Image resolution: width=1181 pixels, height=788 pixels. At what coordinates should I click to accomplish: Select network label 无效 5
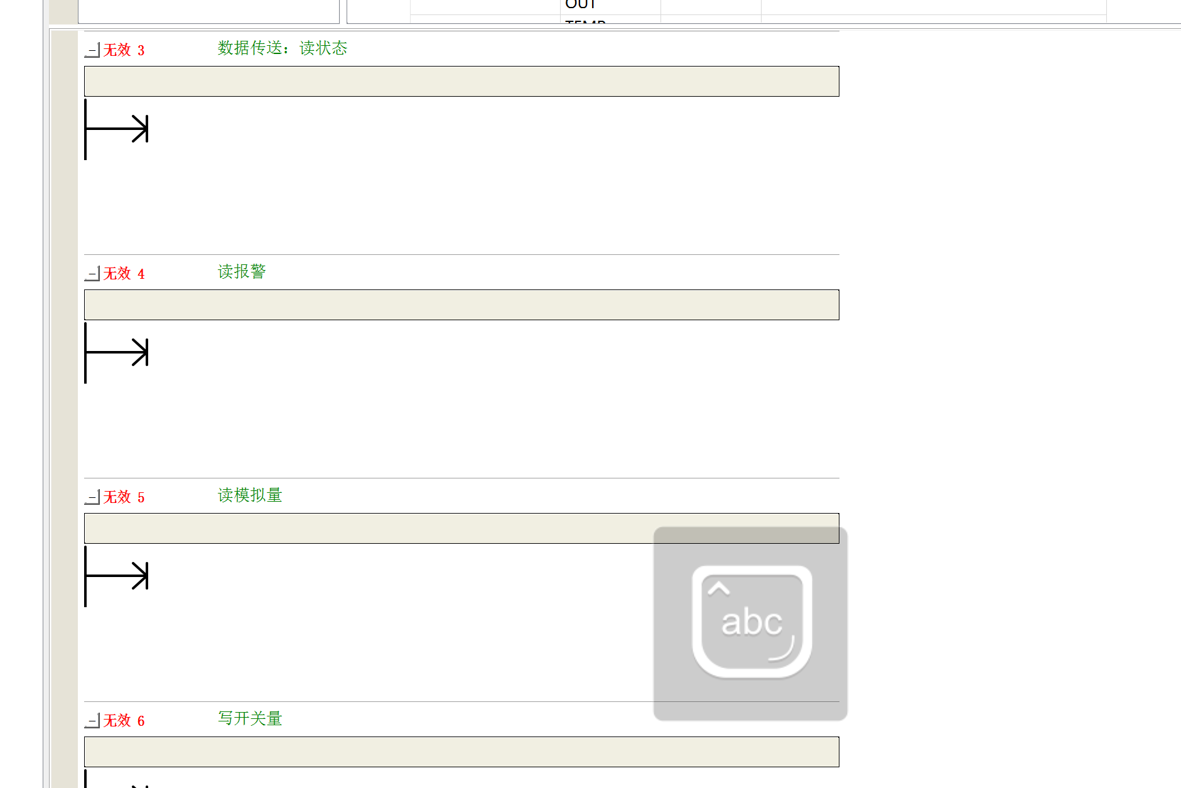click(124, 497)
